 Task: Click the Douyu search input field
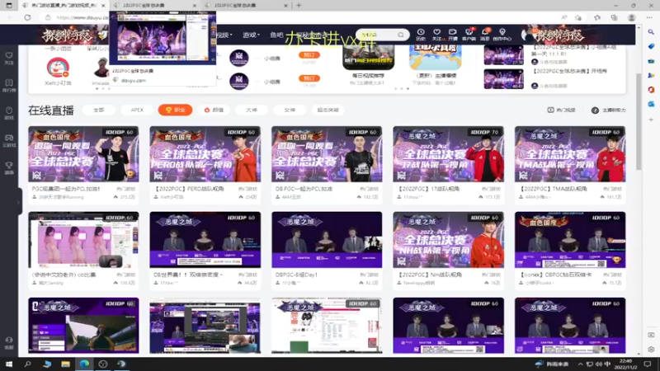click(377, 35)
